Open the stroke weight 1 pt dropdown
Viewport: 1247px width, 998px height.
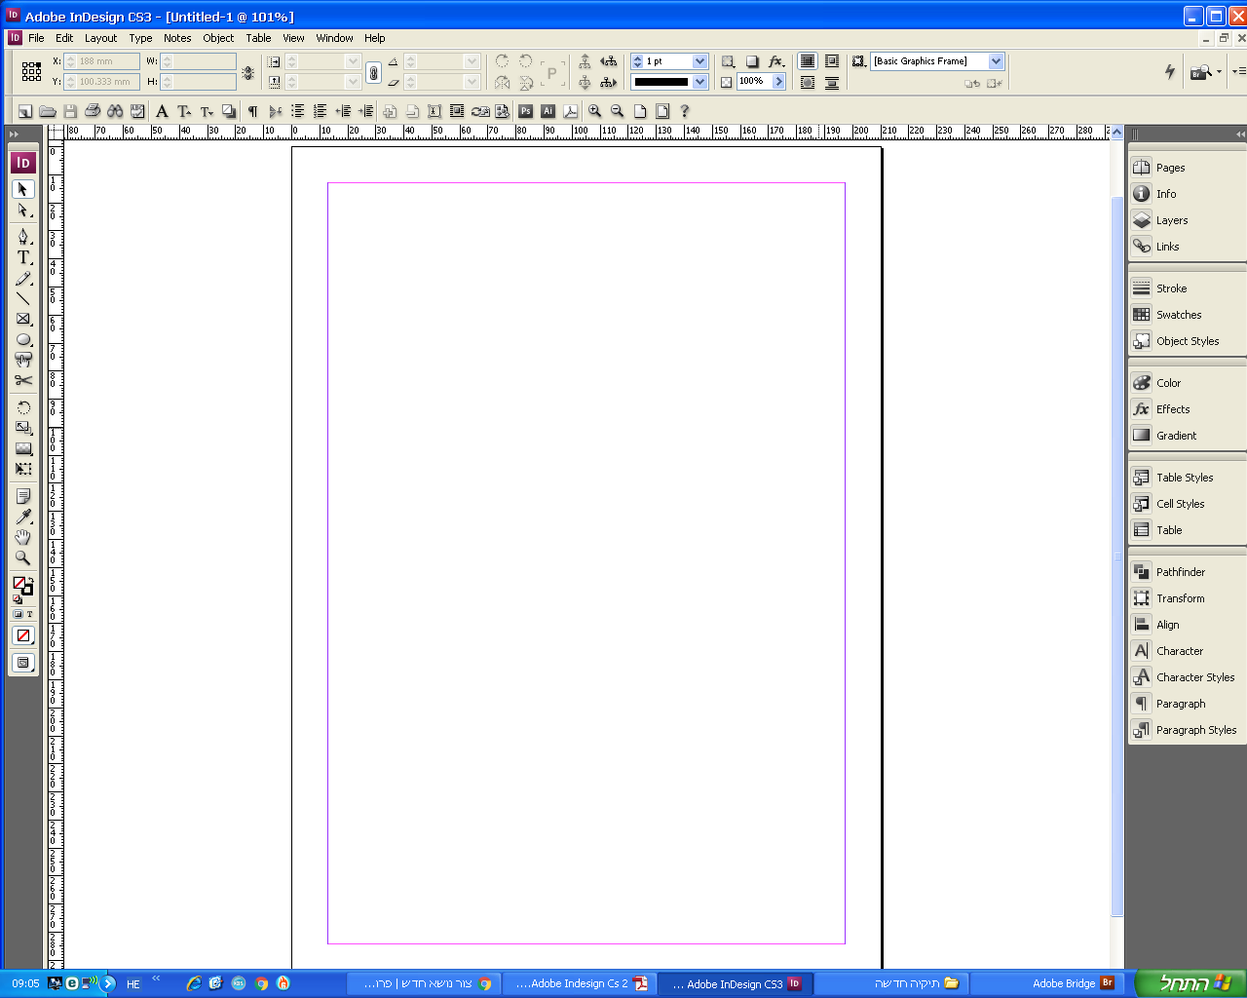coord(699,61)
